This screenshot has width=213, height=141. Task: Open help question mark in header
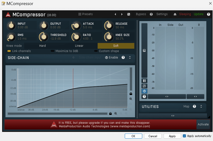click(x=208, y=14)
